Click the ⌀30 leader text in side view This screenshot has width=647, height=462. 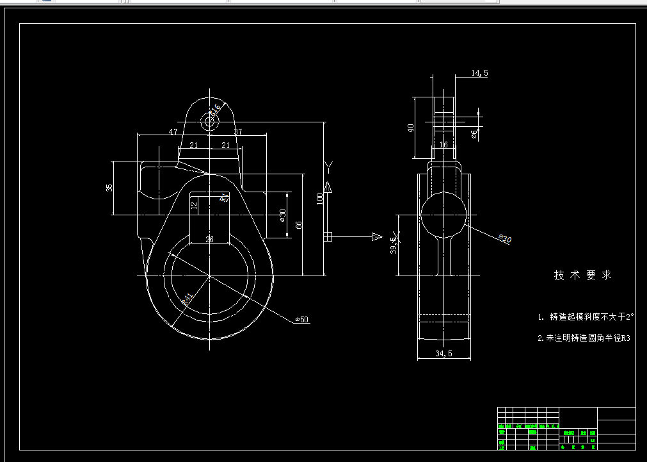[x=505, y=238]
